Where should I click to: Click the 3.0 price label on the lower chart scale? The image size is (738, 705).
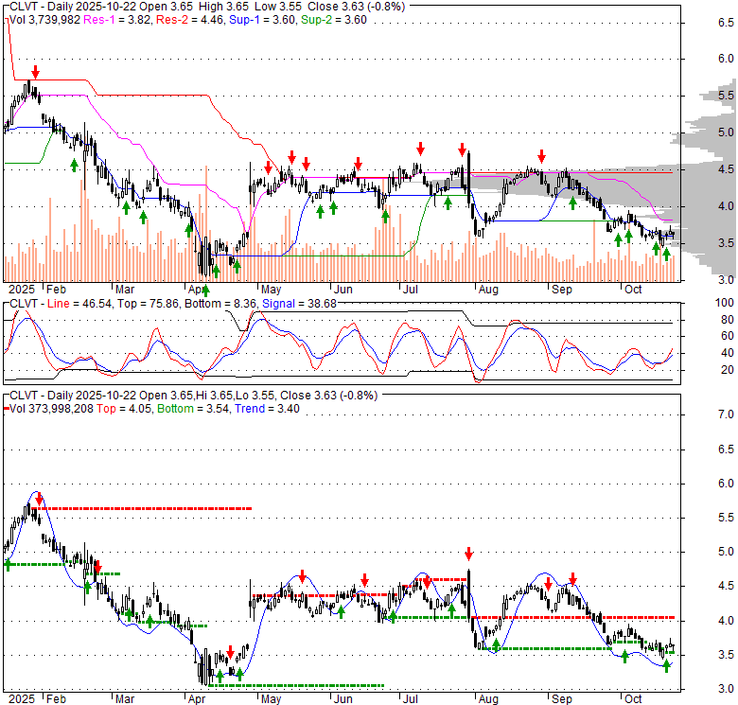pyautogui.click(x=726, y=689)
